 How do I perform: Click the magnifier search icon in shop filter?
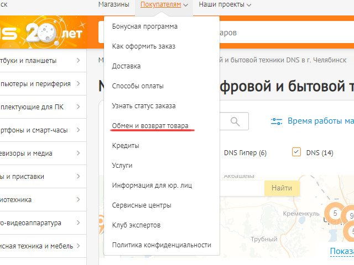pyautogui.click(x=235, y=121)
